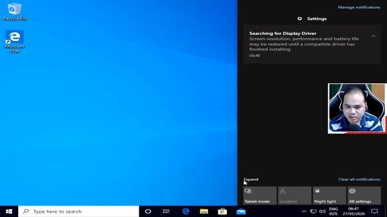Image resolution: width=387 pixels, height=217 pixels.
Task: Open the Microsoft Edge desktop shortcut
Action: (x=15, y=41)
